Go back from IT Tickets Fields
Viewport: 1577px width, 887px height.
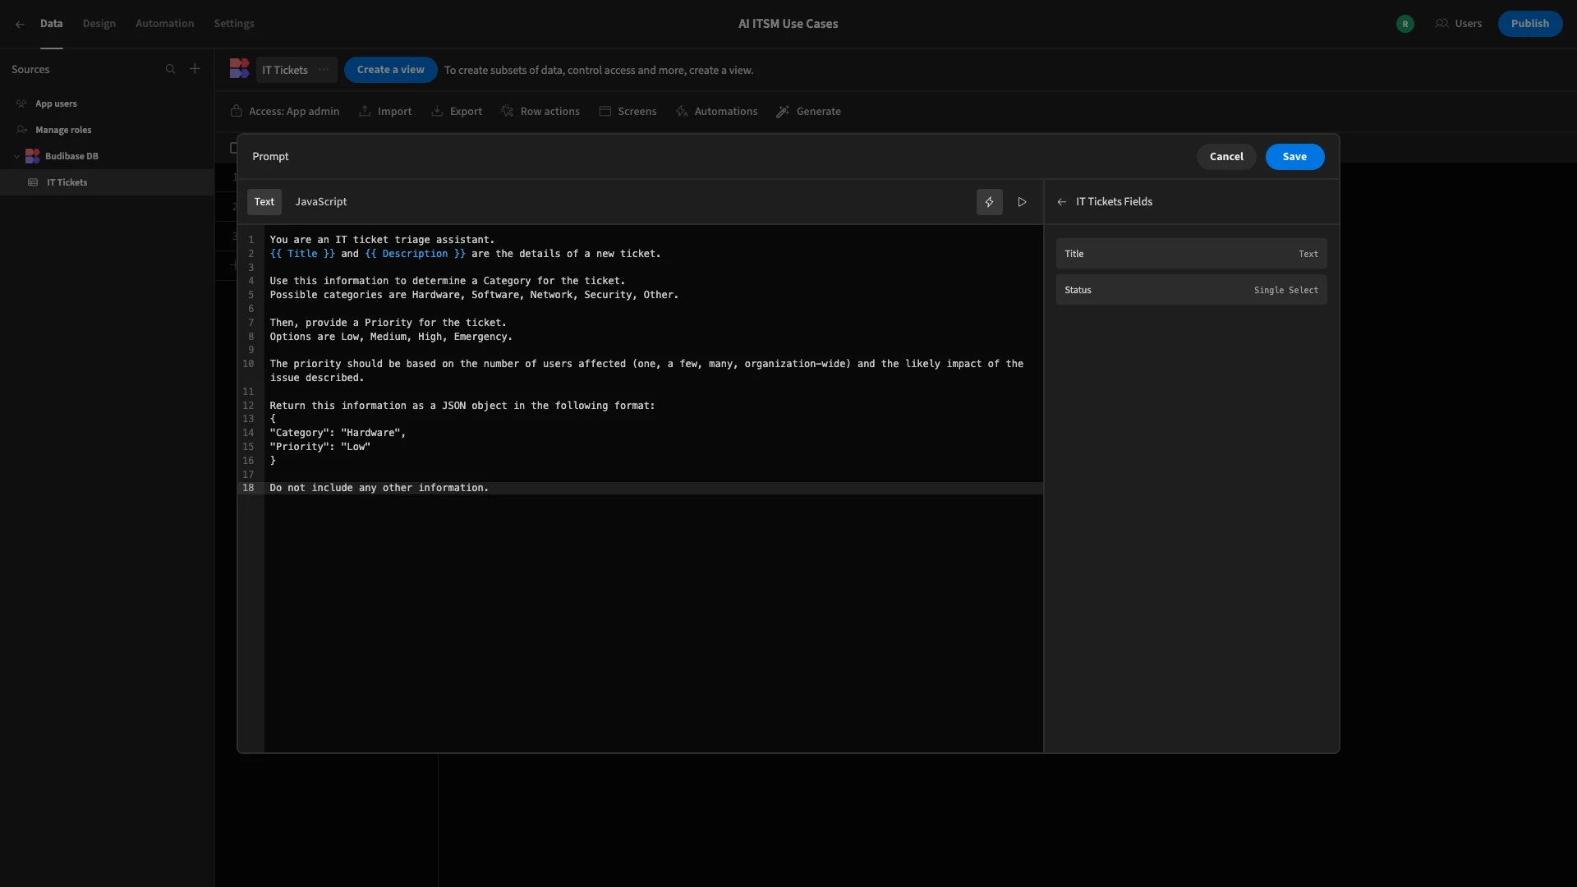[1061, 202]
